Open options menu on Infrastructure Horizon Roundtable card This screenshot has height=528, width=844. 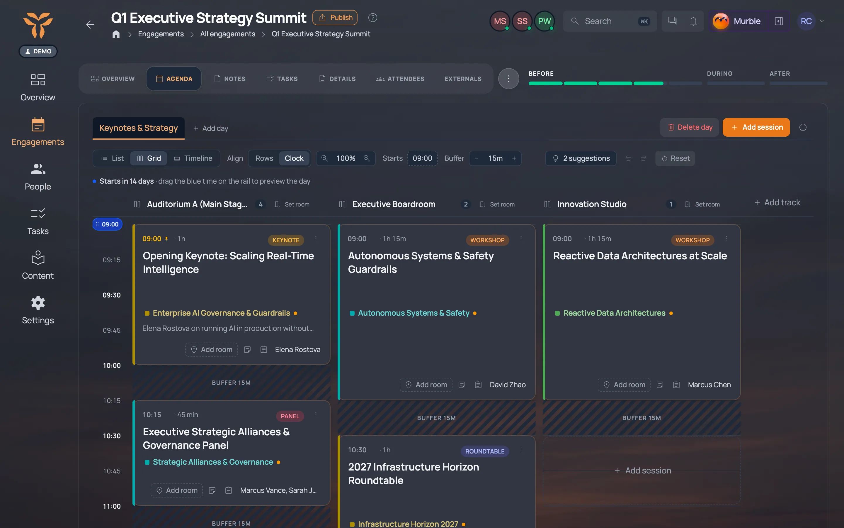(x=521, y=450)
